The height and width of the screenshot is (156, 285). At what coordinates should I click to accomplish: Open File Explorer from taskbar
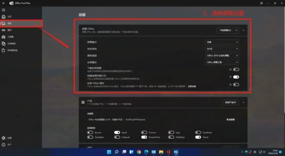click(161, 152)
